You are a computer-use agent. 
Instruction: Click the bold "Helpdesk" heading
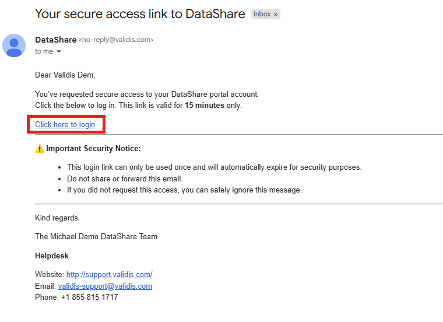click(52, 256)
